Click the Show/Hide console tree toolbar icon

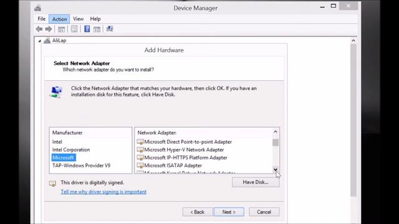[x=61, y=29]
